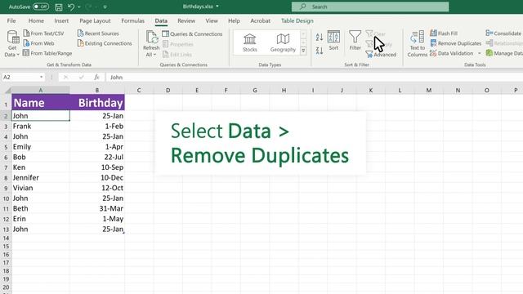The height and width of the screenshot is (294, 523).
Task: Select cell containing Beth
Action: (x=41, y=209)
